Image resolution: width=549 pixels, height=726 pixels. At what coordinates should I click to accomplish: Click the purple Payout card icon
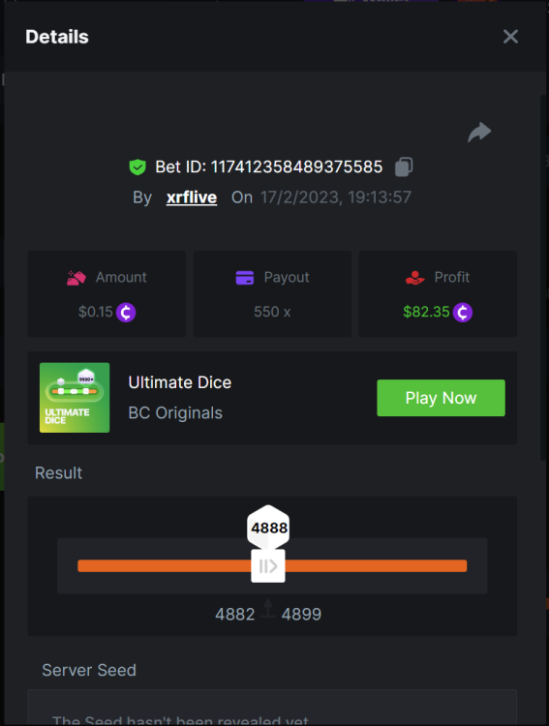tap(245, 278)
